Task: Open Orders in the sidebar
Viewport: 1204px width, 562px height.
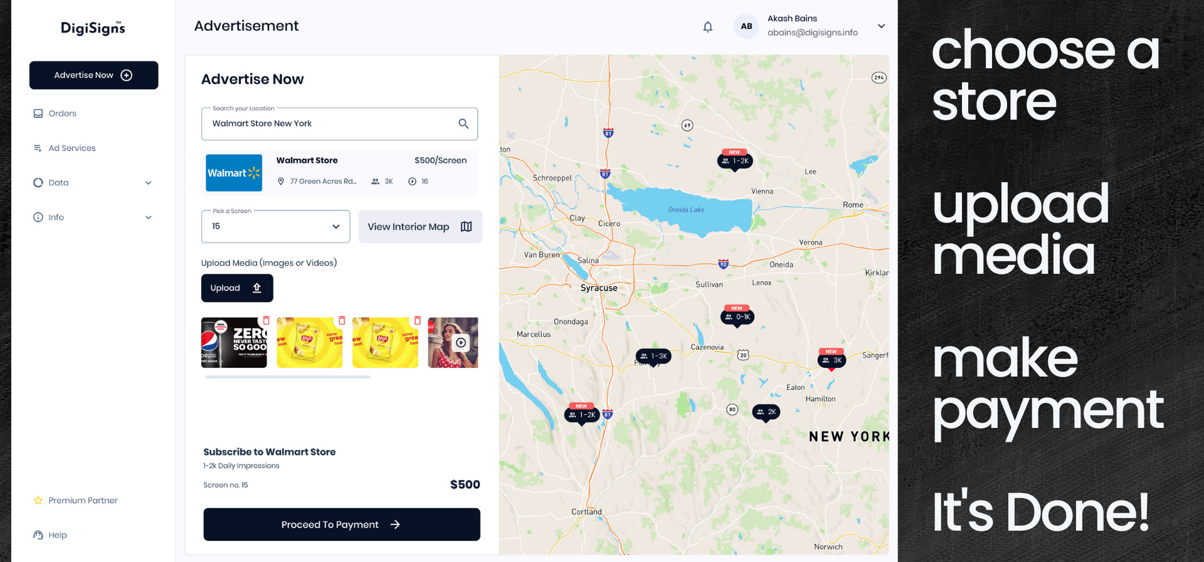Action: pyautogui.click(x=62, y=113)
